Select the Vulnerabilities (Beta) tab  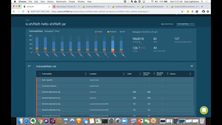[186, 24]
